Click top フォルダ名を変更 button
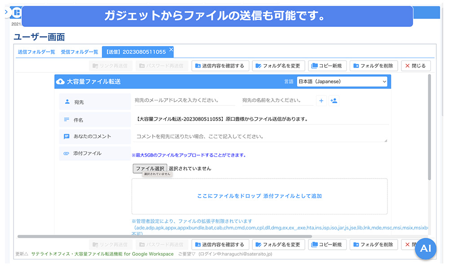The height and width of the screenshot is (270, 449). click(278, 66)
